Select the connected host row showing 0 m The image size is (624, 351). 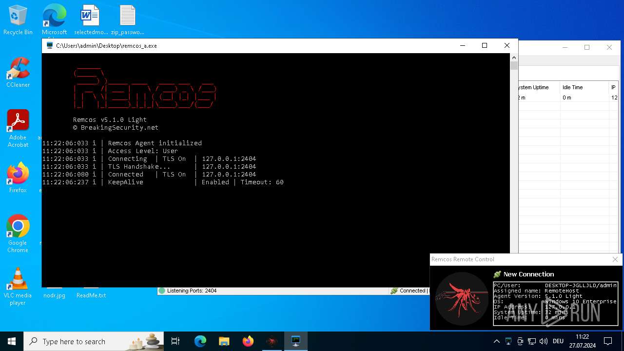click(568, 97)
